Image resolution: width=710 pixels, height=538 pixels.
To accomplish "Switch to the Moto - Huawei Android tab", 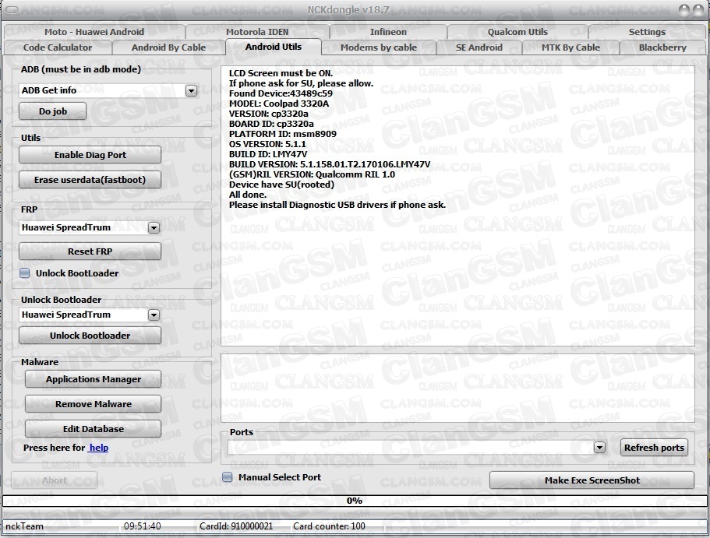I will pos(94,32).
